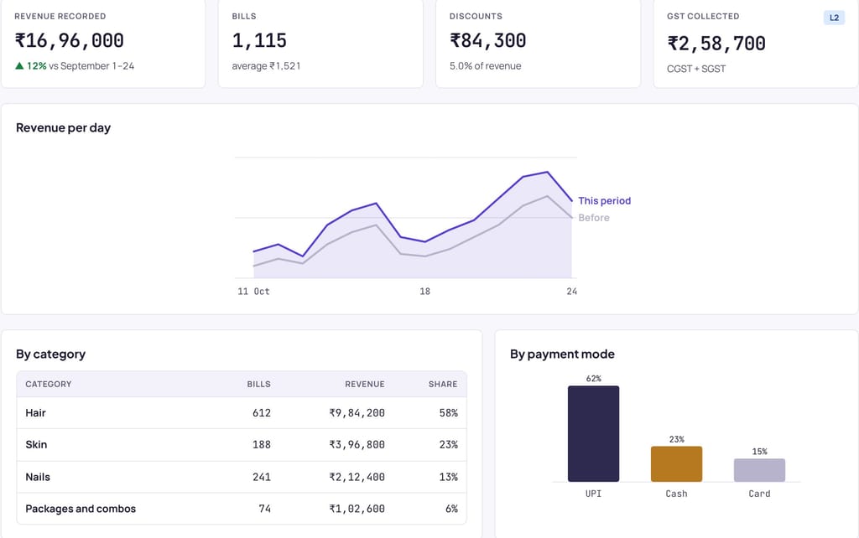This screenshot has width=859, height=538.
Task: Click the Skin bills count 188
Action: coord(262,444)
